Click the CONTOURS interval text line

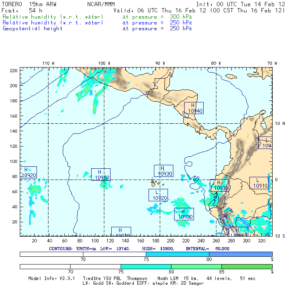coord(139,249)
